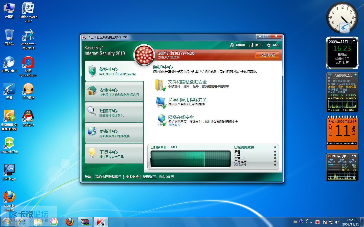Open the License (授权许可) link
Image resolution: width=364 pixels, height=227 pixels.
click(149, 177)
